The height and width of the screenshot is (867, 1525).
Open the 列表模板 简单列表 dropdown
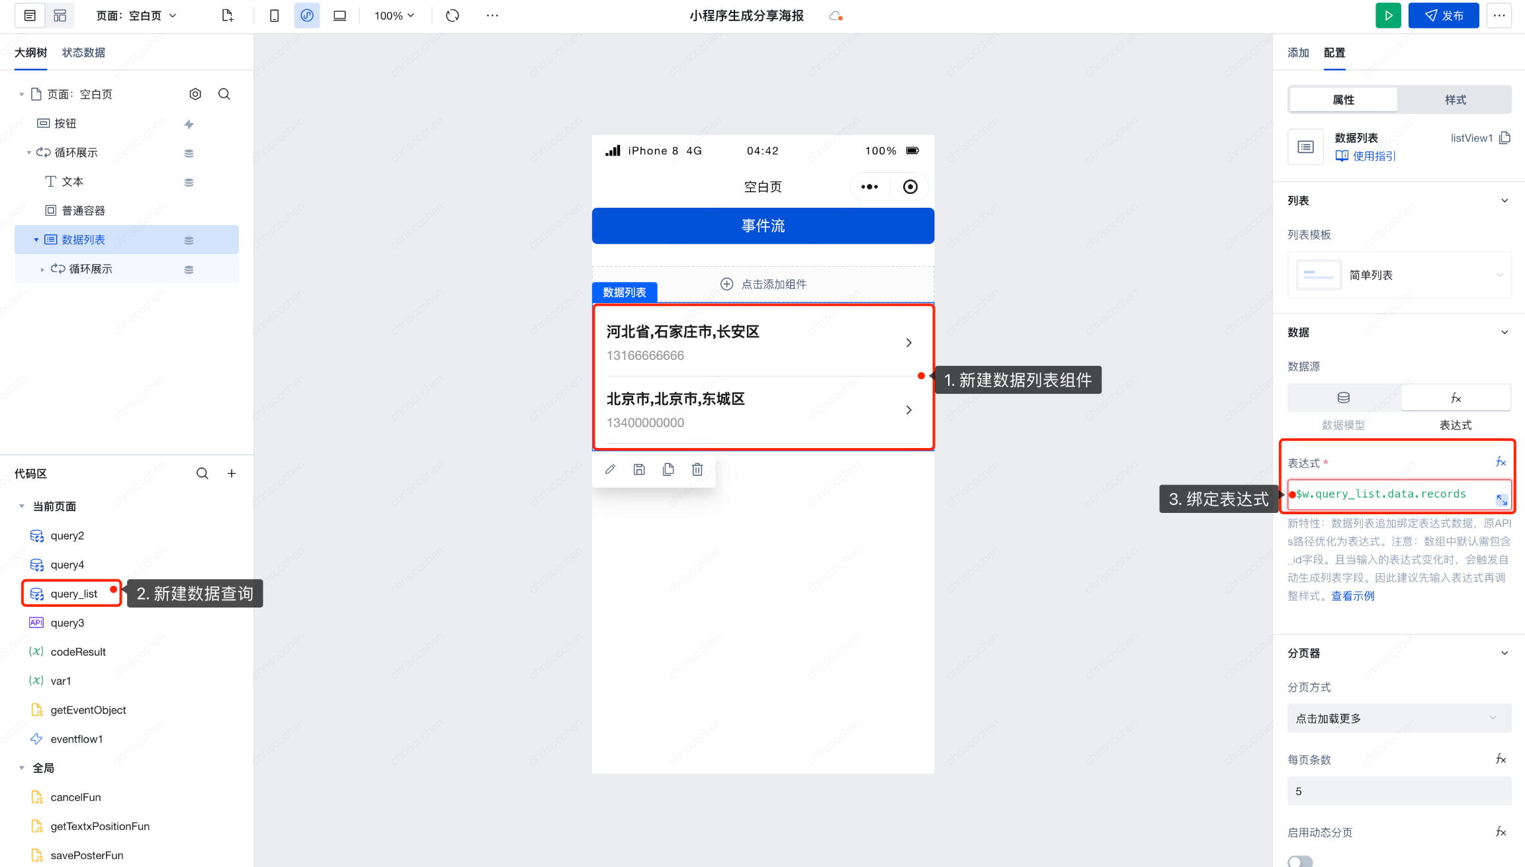(x=1399, y=275)
